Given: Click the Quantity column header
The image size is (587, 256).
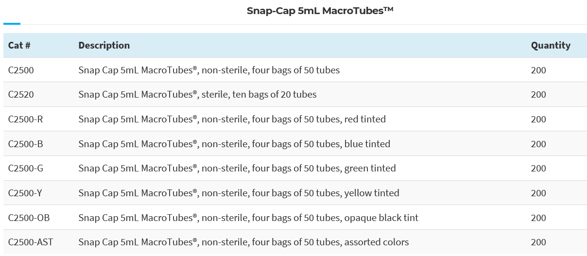Looking at the screenshot, I should pyautogui.click(x=551, y=46).
